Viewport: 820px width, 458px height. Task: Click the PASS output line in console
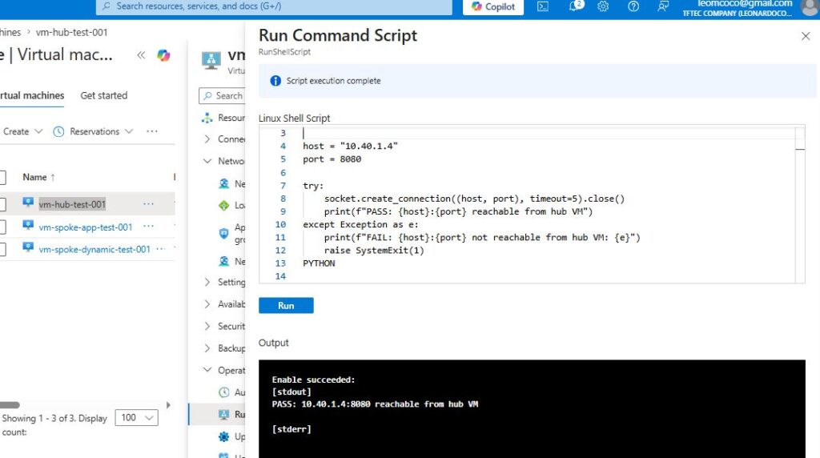pyautogui.click(x=375, y=404)
